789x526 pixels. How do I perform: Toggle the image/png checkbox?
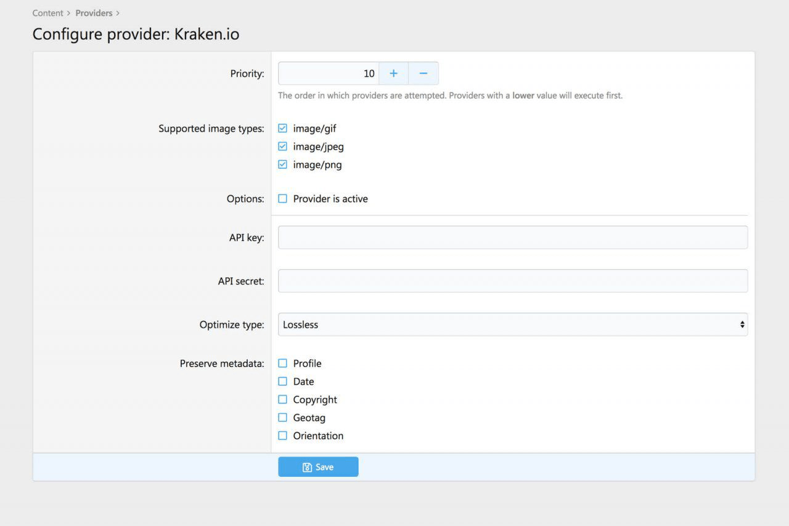click(x=283, y=164)
